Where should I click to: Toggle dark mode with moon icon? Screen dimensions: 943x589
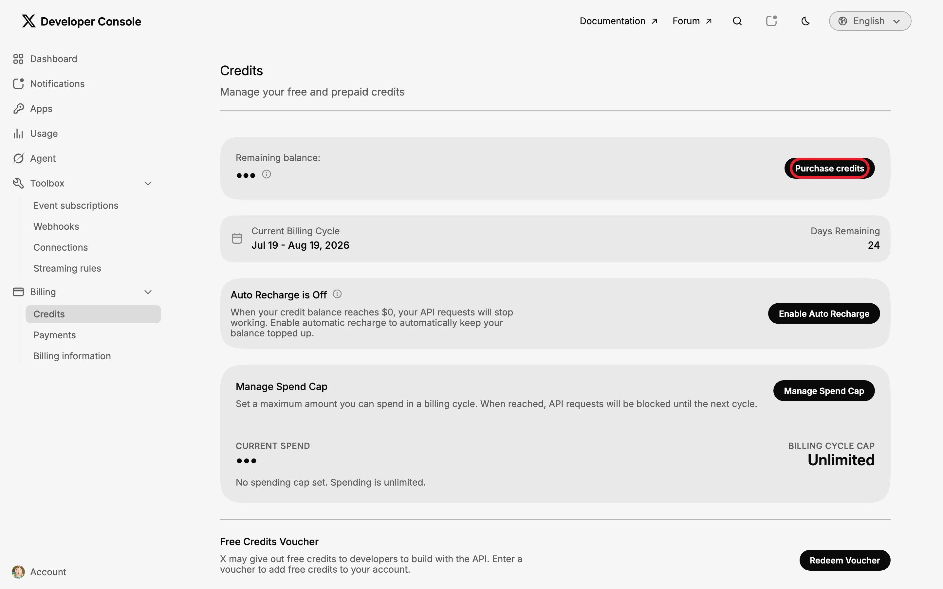tap(805, 21)
